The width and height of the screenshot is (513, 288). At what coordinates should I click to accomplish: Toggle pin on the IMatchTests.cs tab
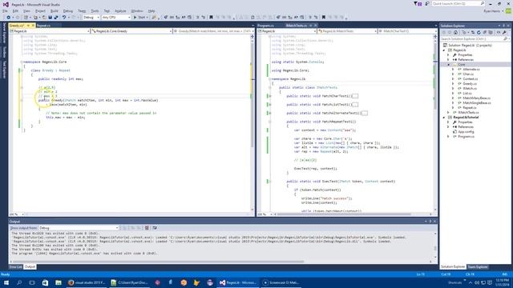[311, 26]
